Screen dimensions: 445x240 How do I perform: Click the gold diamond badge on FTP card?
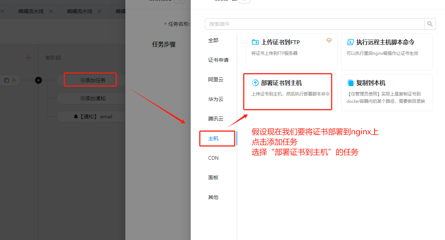pyautogui.click(x=329, y=40)
